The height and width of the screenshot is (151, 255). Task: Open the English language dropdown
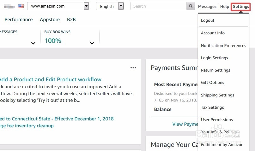click(x=121, y=6)
